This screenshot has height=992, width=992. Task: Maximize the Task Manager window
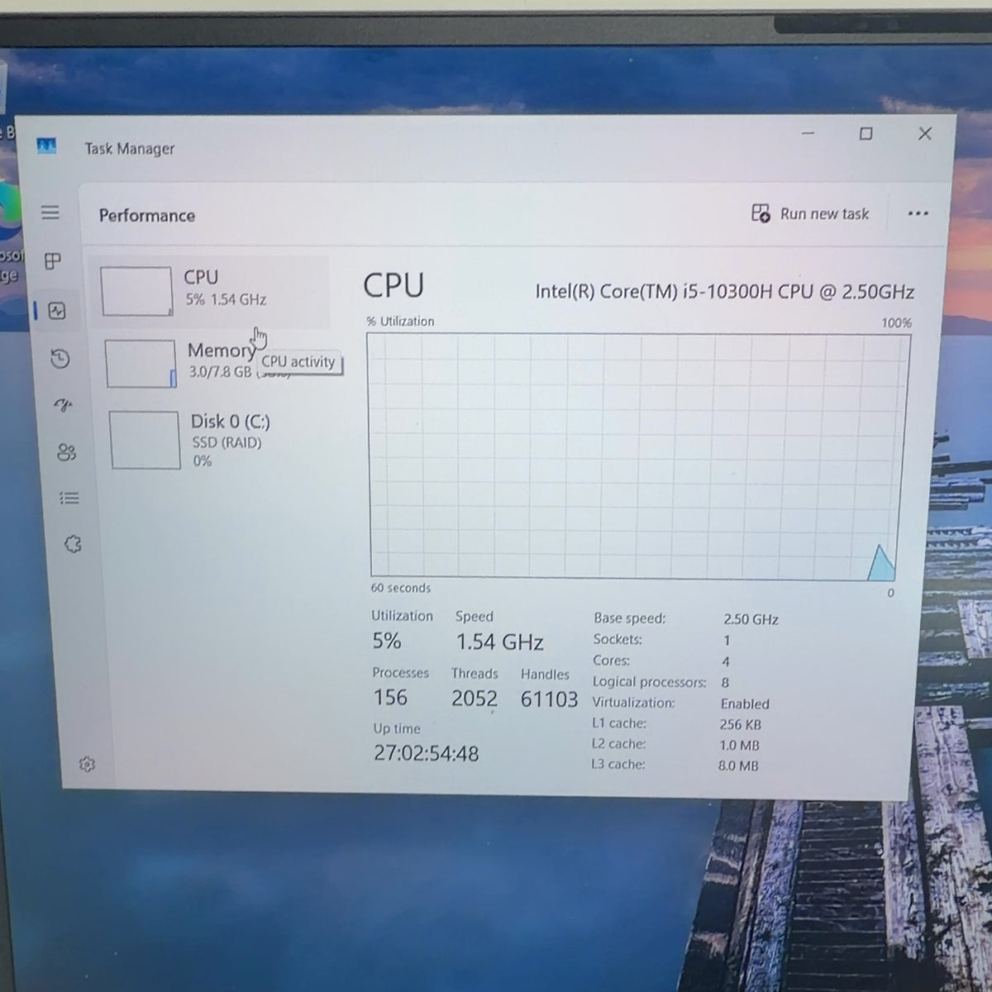point(866,133)
